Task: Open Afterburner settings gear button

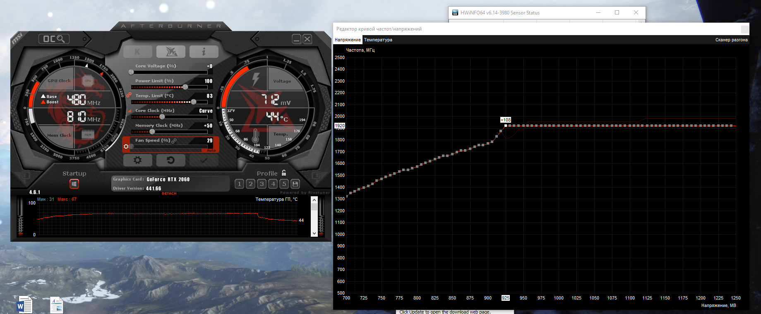Action: [138, 160]
